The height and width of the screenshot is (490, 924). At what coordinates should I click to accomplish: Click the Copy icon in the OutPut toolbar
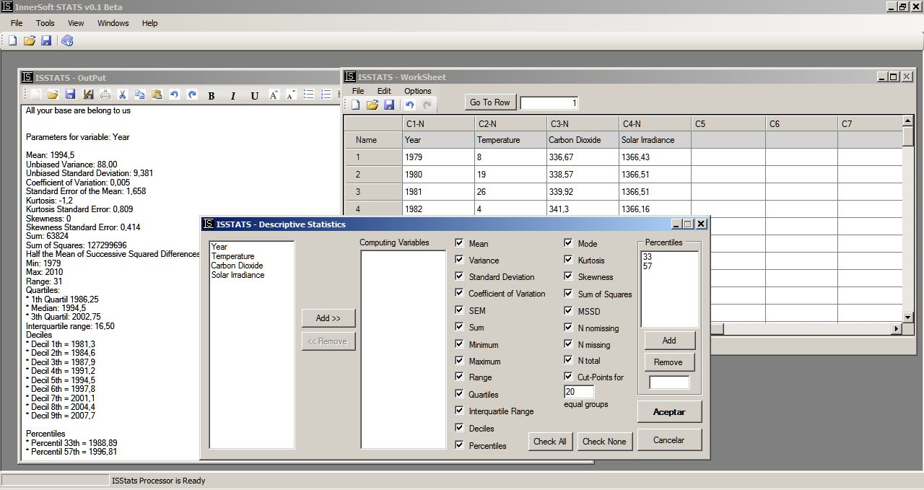(139, 95)
